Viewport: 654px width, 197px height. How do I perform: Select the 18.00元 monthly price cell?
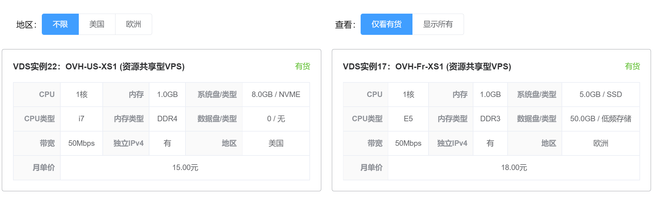(x=514, y=168)
